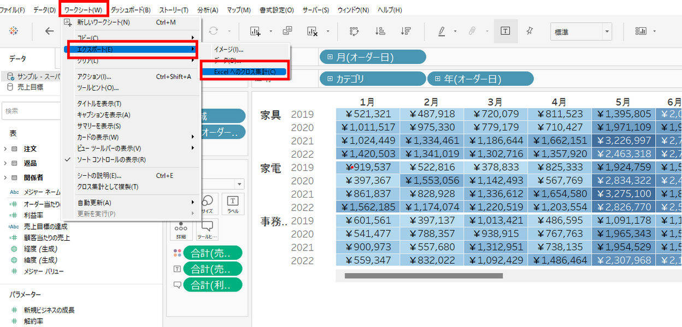Click the show/hide cards icon
682x327 pixels.
coord(640,31)
